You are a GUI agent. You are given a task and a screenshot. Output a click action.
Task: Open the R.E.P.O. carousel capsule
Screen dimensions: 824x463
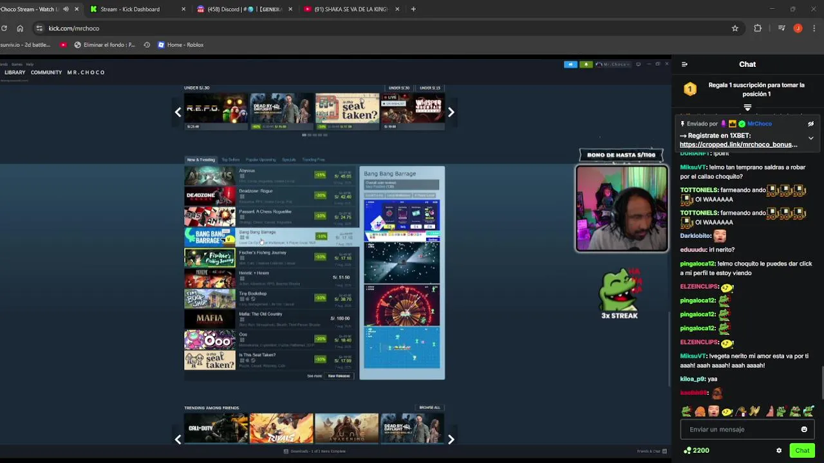[216, 111]
